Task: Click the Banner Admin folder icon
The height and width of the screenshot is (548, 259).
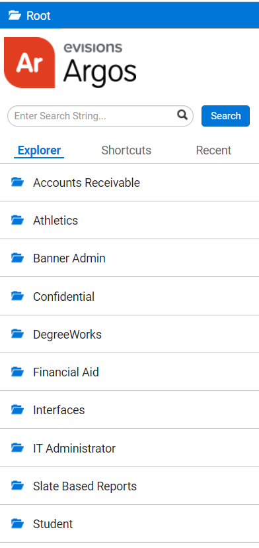Action: coord(17,258)
